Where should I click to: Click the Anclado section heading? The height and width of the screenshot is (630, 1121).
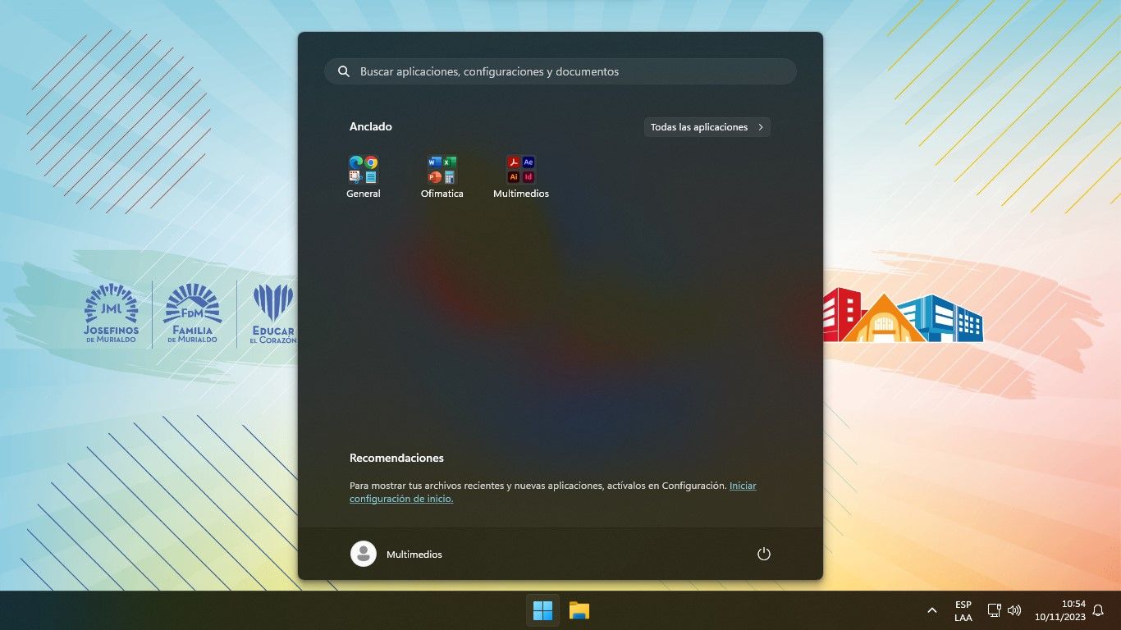(371, 126)
